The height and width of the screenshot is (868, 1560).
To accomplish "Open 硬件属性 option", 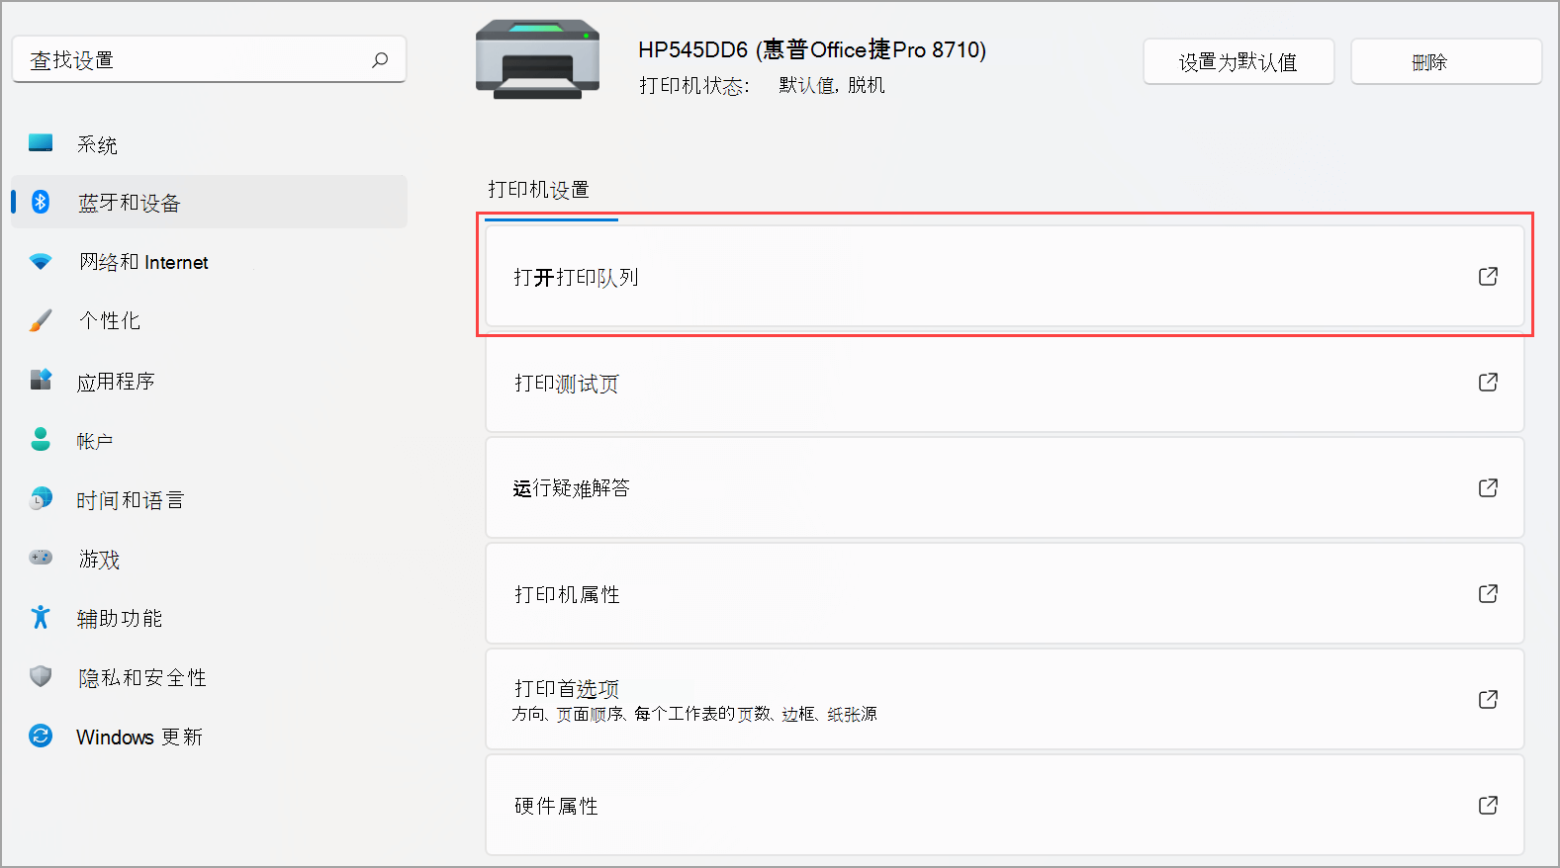I will [1004, 806].
